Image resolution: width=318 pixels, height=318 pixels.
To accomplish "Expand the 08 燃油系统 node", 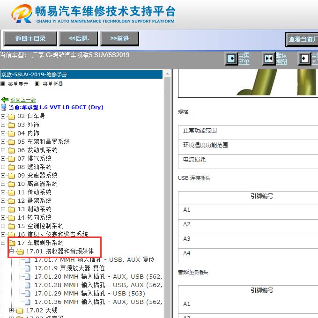I will tap(3, 167).
